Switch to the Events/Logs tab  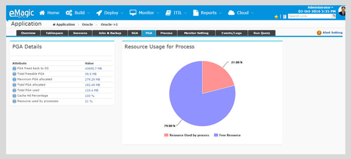click(x=232, y=33)
